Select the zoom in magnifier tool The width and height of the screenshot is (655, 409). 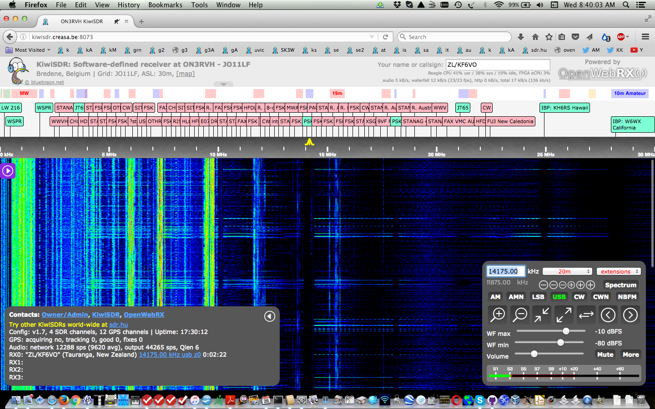pyautogui.click(x=497, y=315)
